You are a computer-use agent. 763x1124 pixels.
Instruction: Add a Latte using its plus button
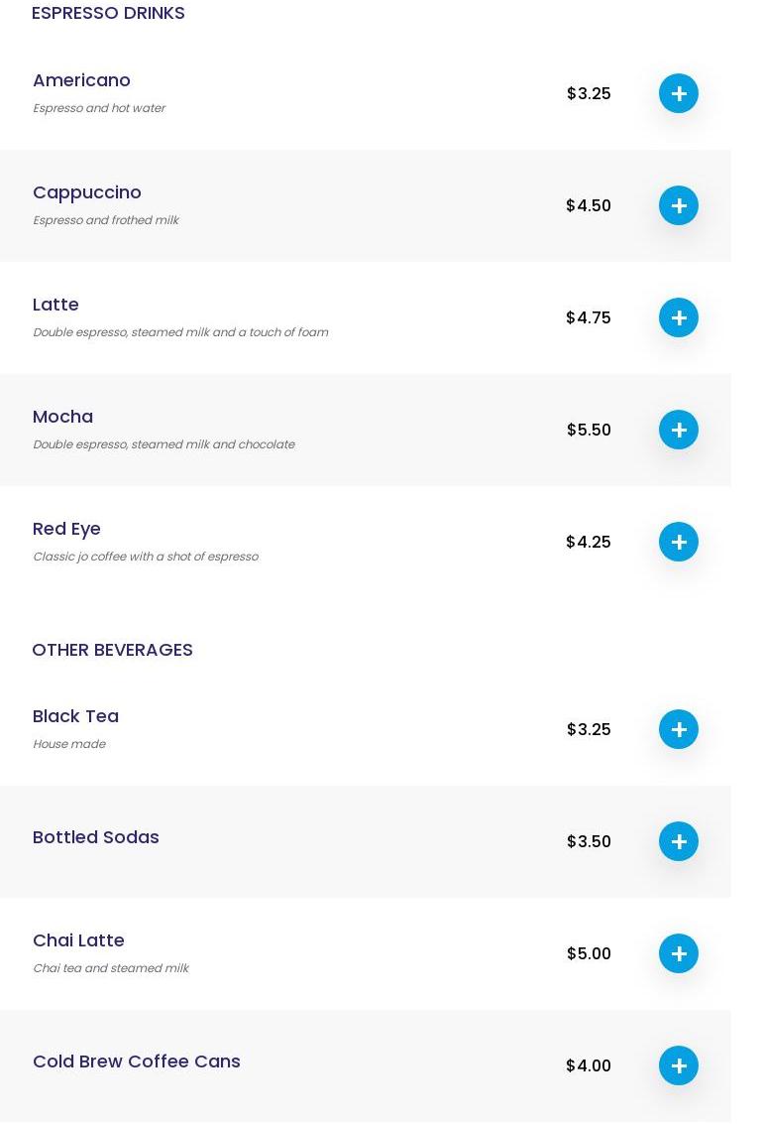tap(678, 317)
